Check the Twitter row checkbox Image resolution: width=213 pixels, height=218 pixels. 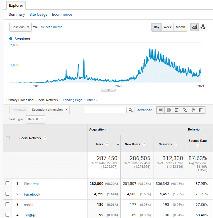[7, 215]
